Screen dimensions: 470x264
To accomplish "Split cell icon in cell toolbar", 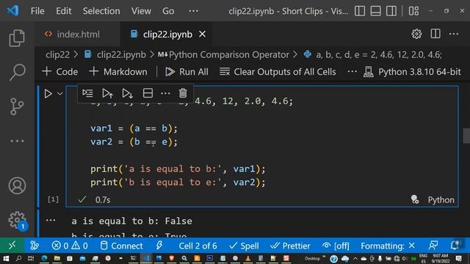I will (x=148, y=93).
